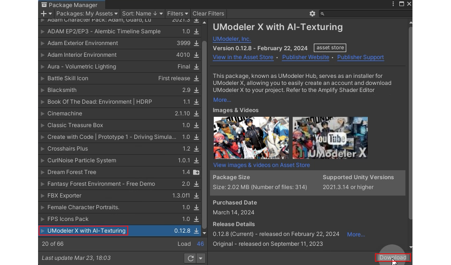Click download icon for FBX Exporter
The width and height of the screenshot is (451, 265).
(x=196, y=196)
